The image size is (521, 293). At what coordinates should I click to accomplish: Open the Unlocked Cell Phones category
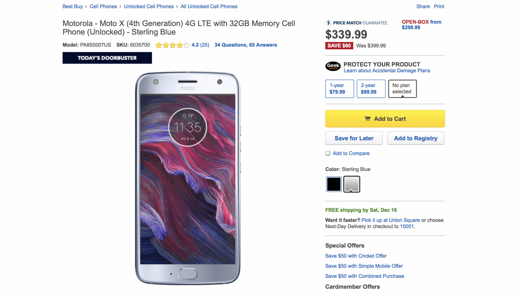click(149, 6)
